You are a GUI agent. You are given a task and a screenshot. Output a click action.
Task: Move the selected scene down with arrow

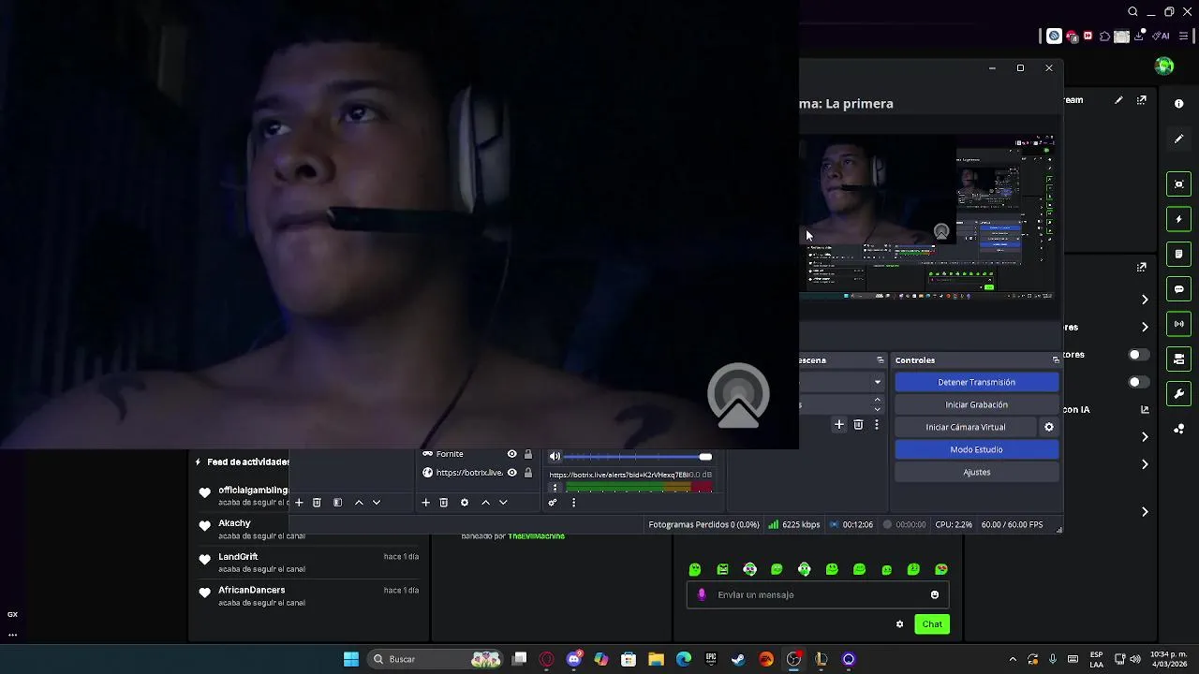(377, 503)
